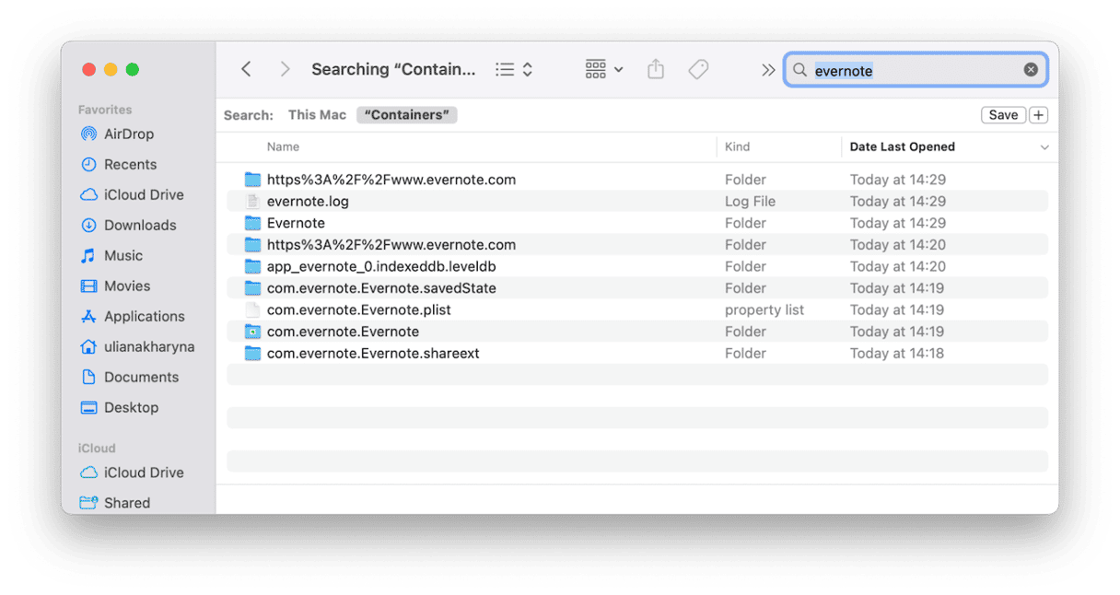Add search criteria with the plus button
Viewport: 1120px width, 595px height.
(1039, 115)
